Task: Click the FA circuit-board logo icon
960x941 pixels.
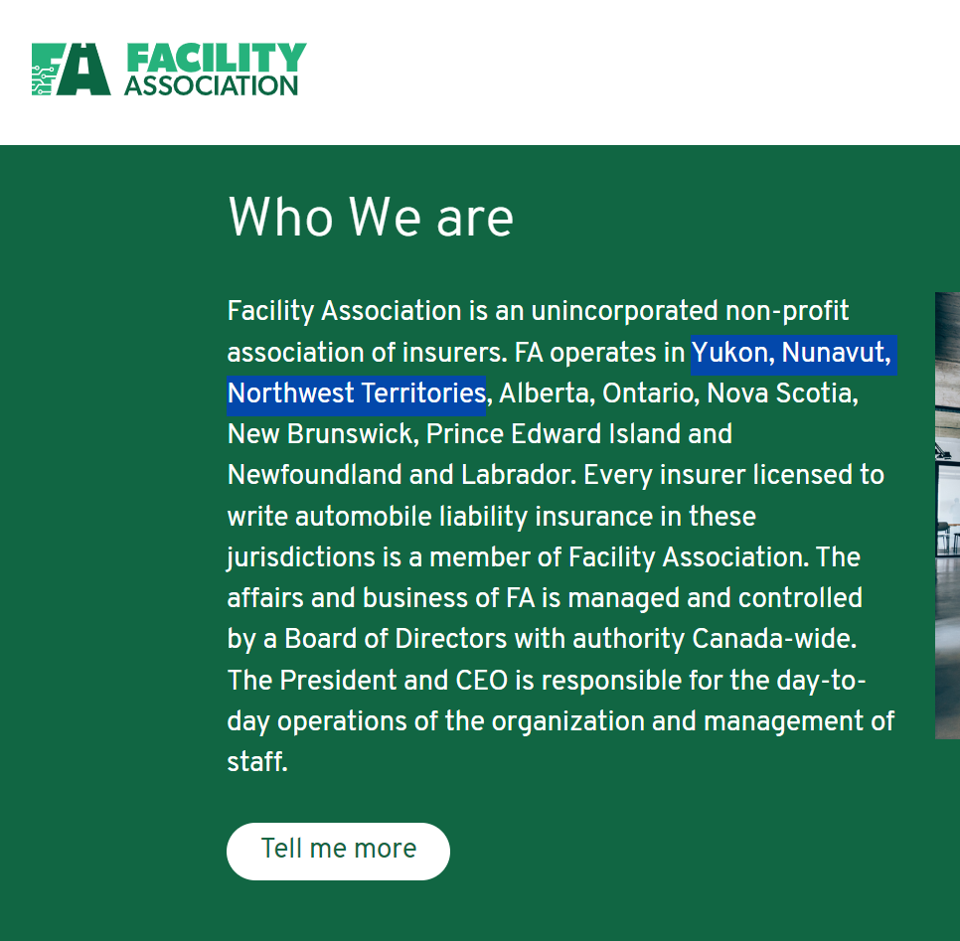Action: pos(71,69)
